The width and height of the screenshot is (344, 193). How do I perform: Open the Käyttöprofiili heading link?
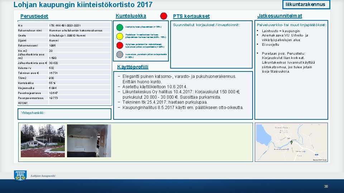pyautogui.click(x=133, y=67)
